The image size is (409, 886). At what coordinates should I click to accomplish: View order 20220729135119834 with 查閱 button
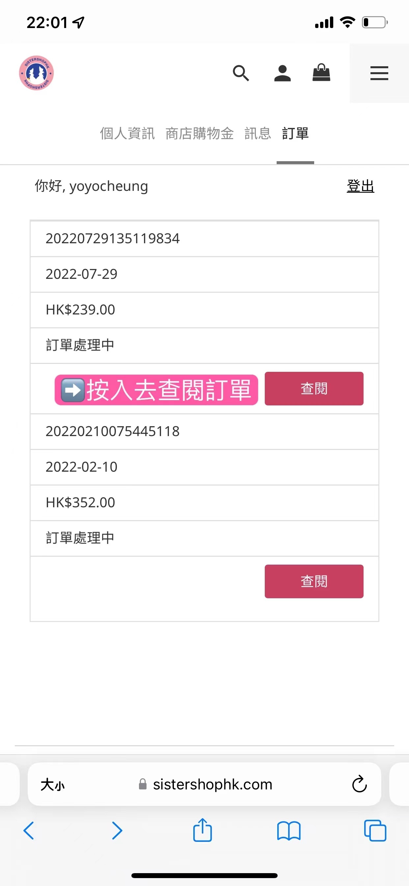tap(314, 388)
